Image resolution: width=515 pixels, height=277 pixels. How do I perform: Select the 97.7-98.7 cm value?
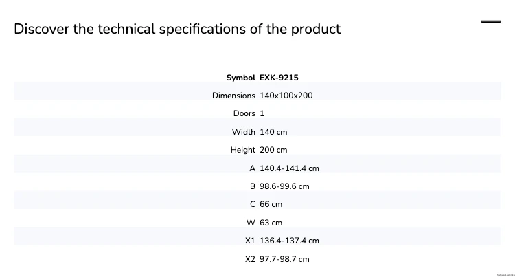[x=284, y=259]
